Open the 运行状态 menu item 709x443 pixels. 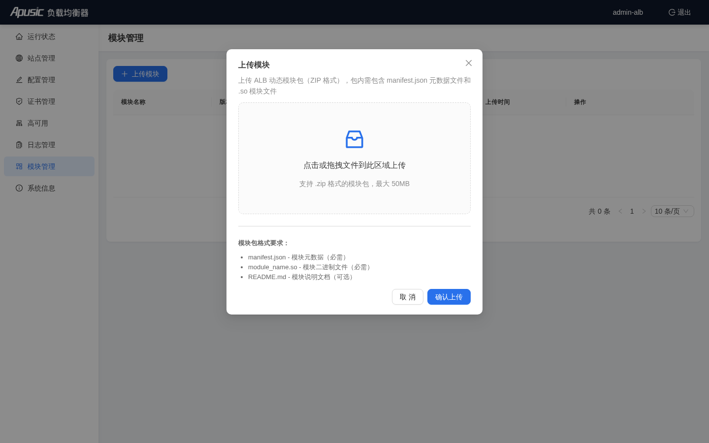click(49, 36)
